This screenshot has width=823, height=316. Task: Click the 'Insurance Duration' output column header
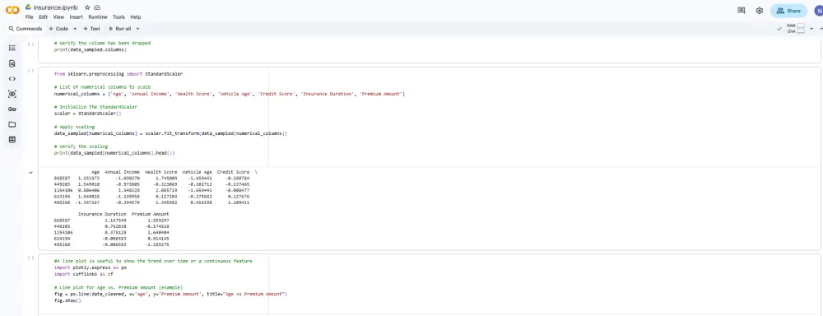[102, 214]
